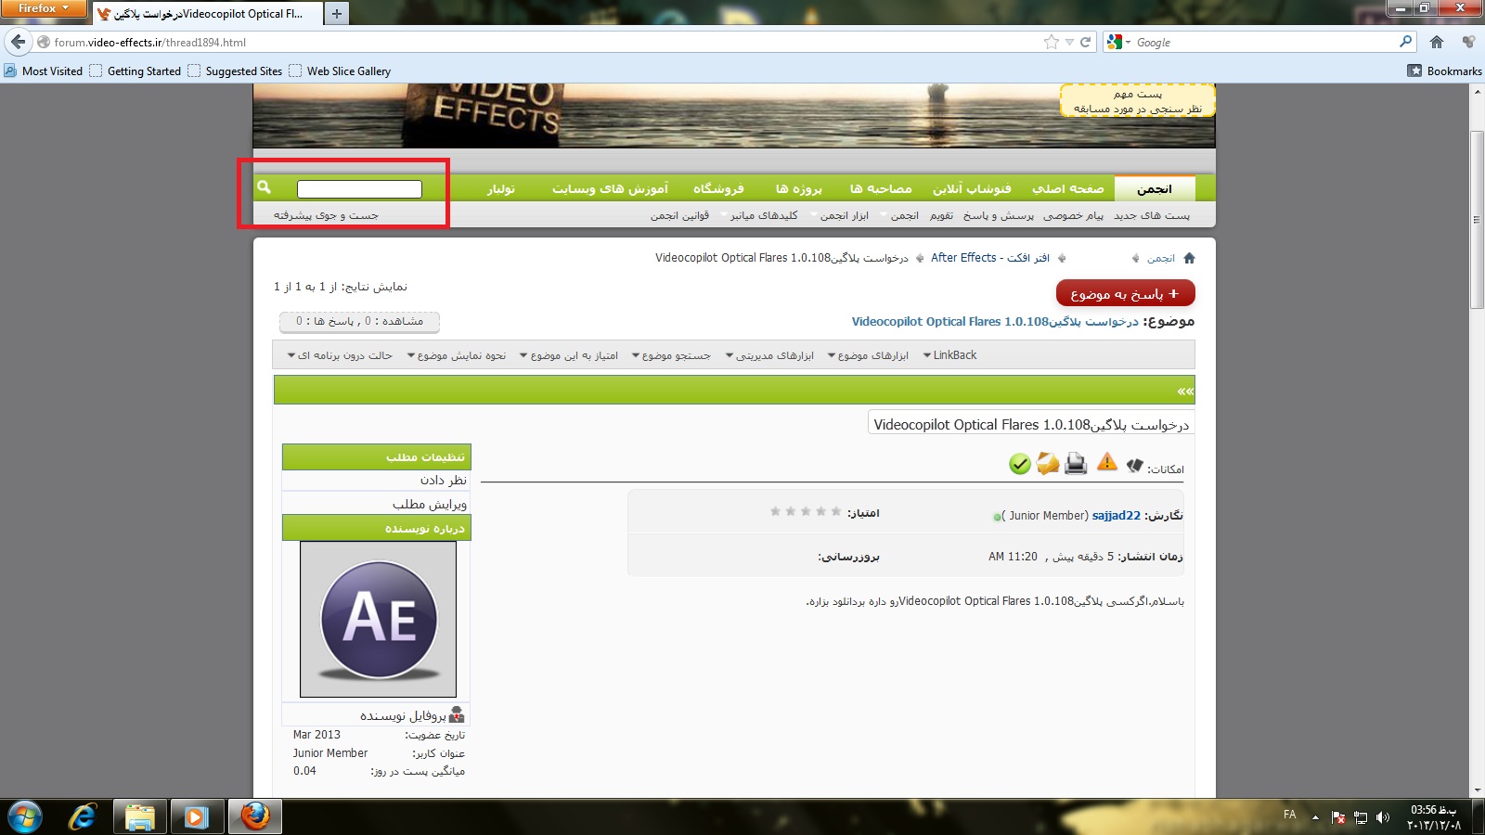Open the Firefox menu button
The height and width of the screenshot is (835, 1485).
43,8
